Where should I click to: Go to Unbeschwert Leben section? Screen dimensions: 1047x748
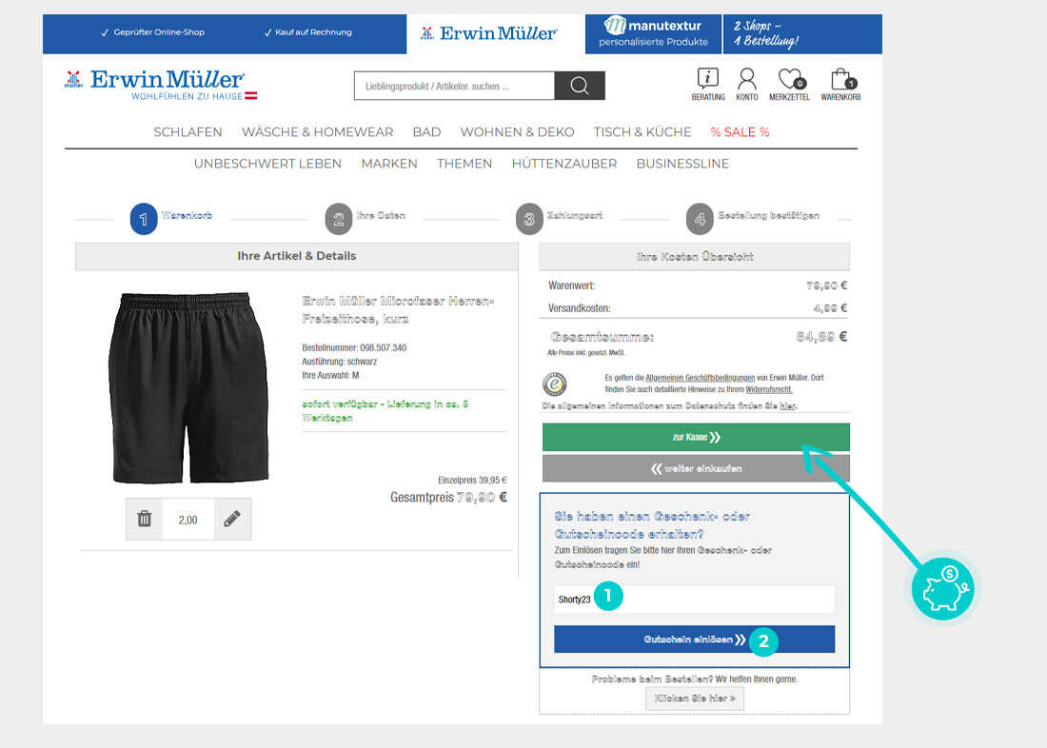click(267, 164)
